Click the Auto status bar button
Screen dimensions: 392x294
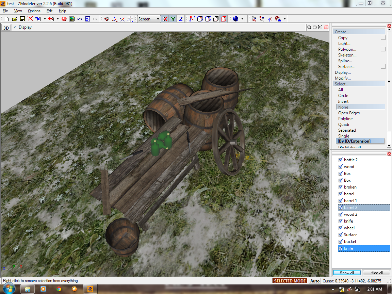(x=315, y=281)
